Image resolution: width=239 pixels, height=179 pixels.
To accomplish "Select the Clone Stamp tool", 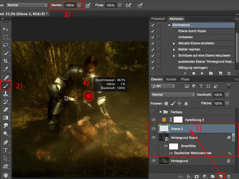I will click(6, 94).
